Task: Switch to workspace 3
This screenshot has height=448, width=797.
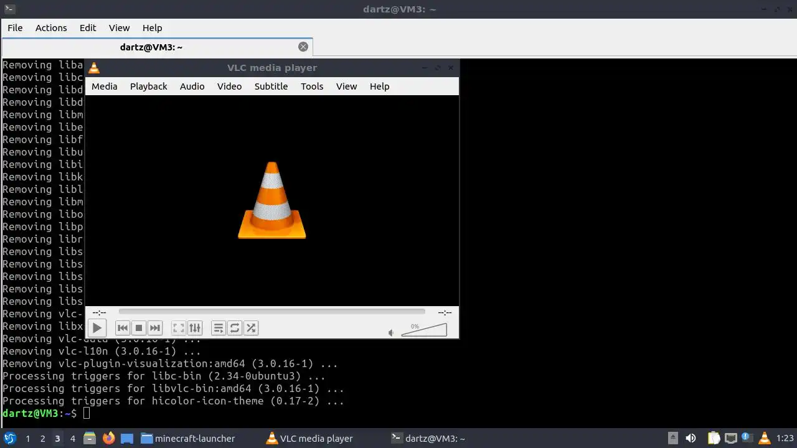Action: 57,439
